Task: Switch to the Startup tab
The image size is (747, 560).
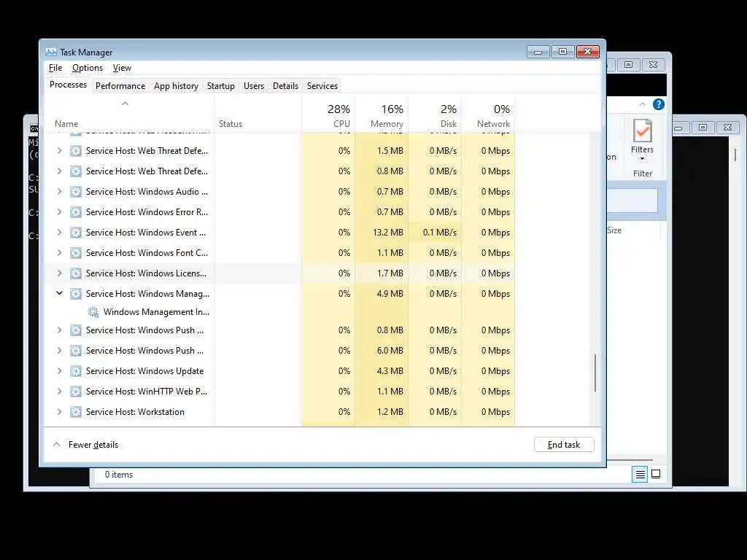Action: point(220,86)
